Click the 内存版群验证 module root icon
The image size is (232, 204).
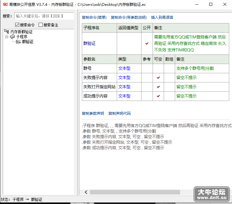tap(7, 32)
